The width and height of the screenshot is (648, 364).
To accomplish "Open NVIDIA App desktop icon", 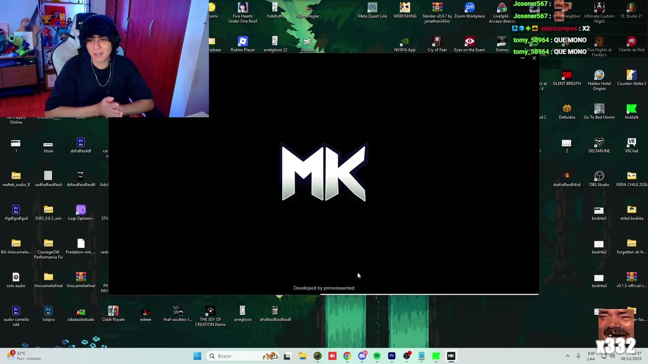I will (x=404, y=44).
